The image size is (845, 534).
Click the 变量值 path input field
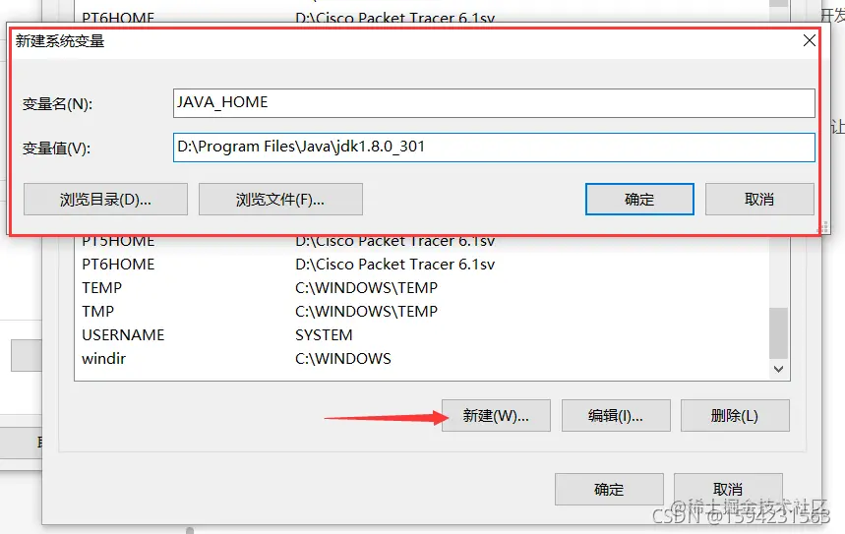click(494, 148)
